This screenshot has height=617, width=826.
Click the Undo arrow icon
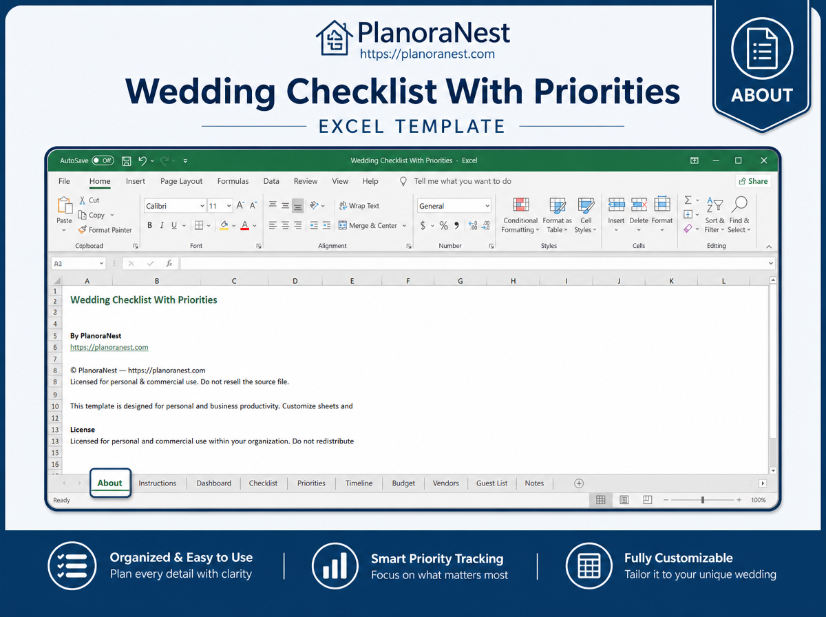pyautogui.click(x=142, y=160)
